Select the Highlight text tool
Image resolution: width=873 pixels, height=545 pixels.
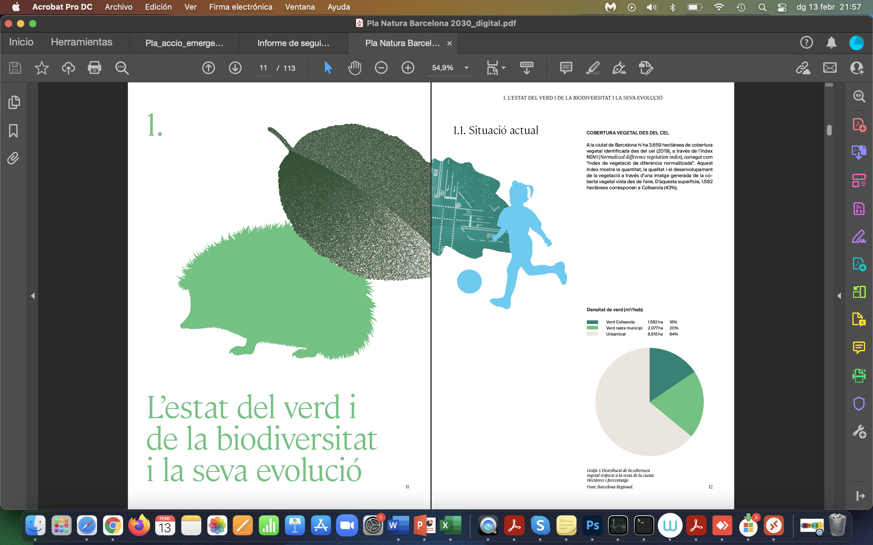[592, 68]
